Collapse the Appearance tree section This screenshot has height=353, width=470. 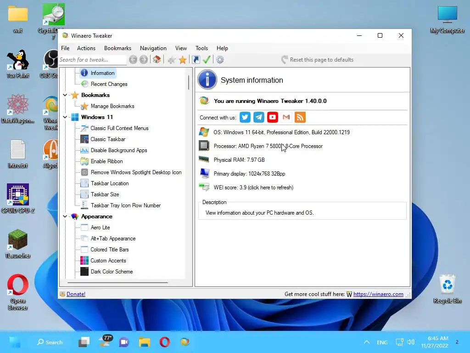click(65, 216)
